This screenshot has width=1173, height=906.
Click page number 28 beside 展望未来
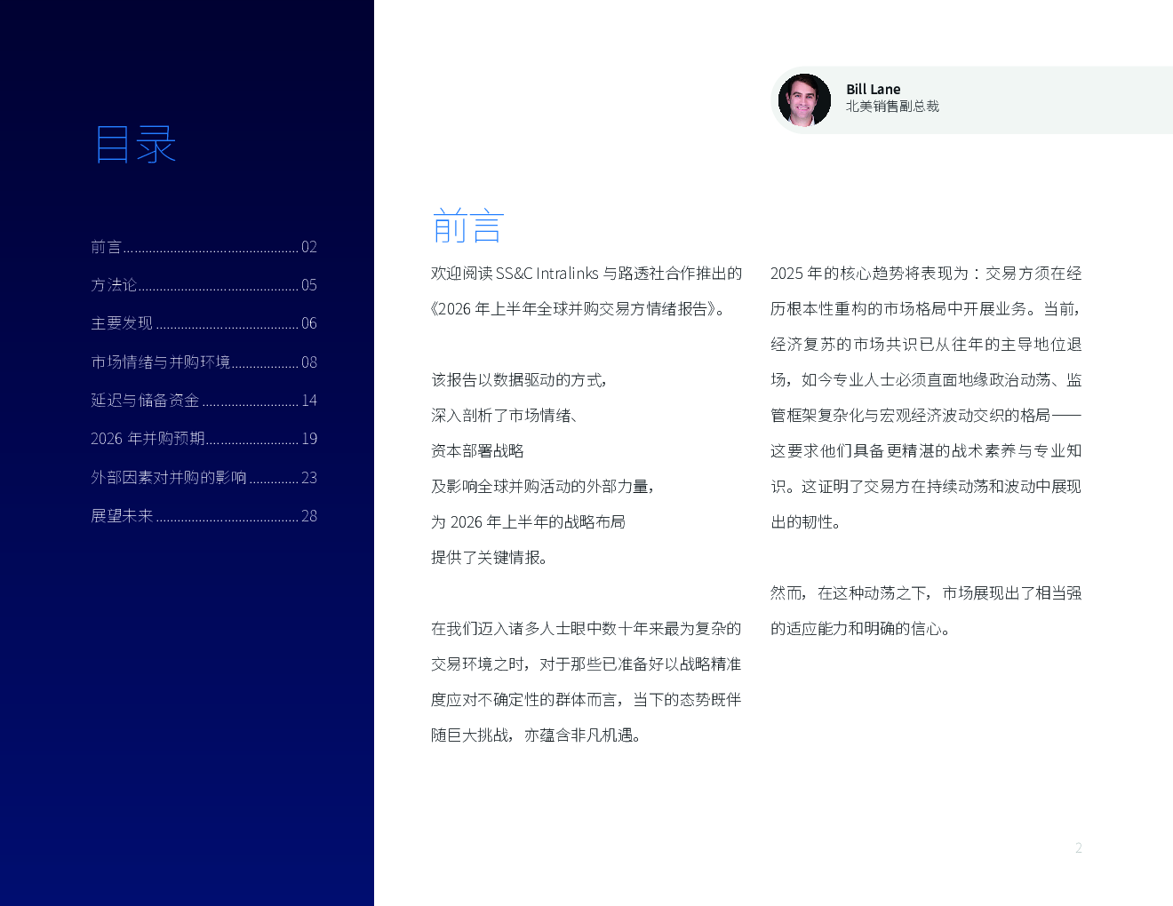(308, 516)
